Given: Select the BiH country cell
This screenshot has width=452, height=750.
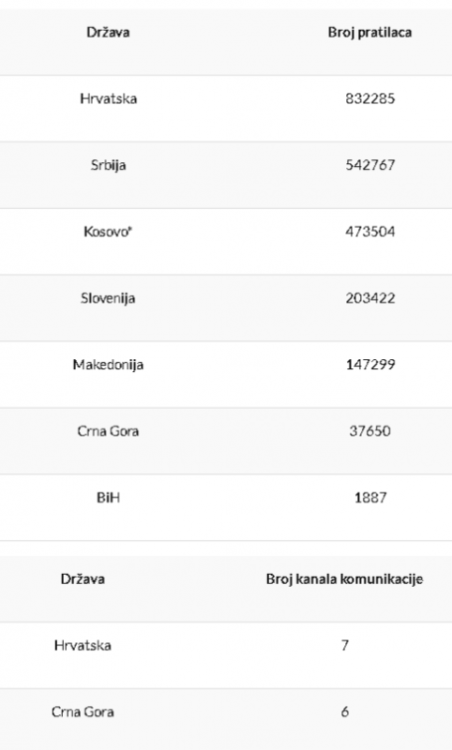Looking at the screenshot, I should tap(108, 498).
